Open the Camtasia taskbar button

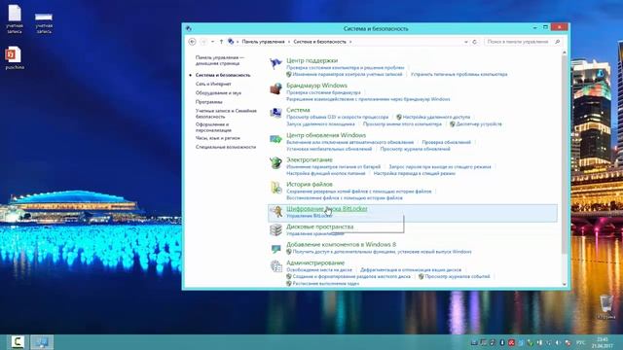(x=18, y=342)
